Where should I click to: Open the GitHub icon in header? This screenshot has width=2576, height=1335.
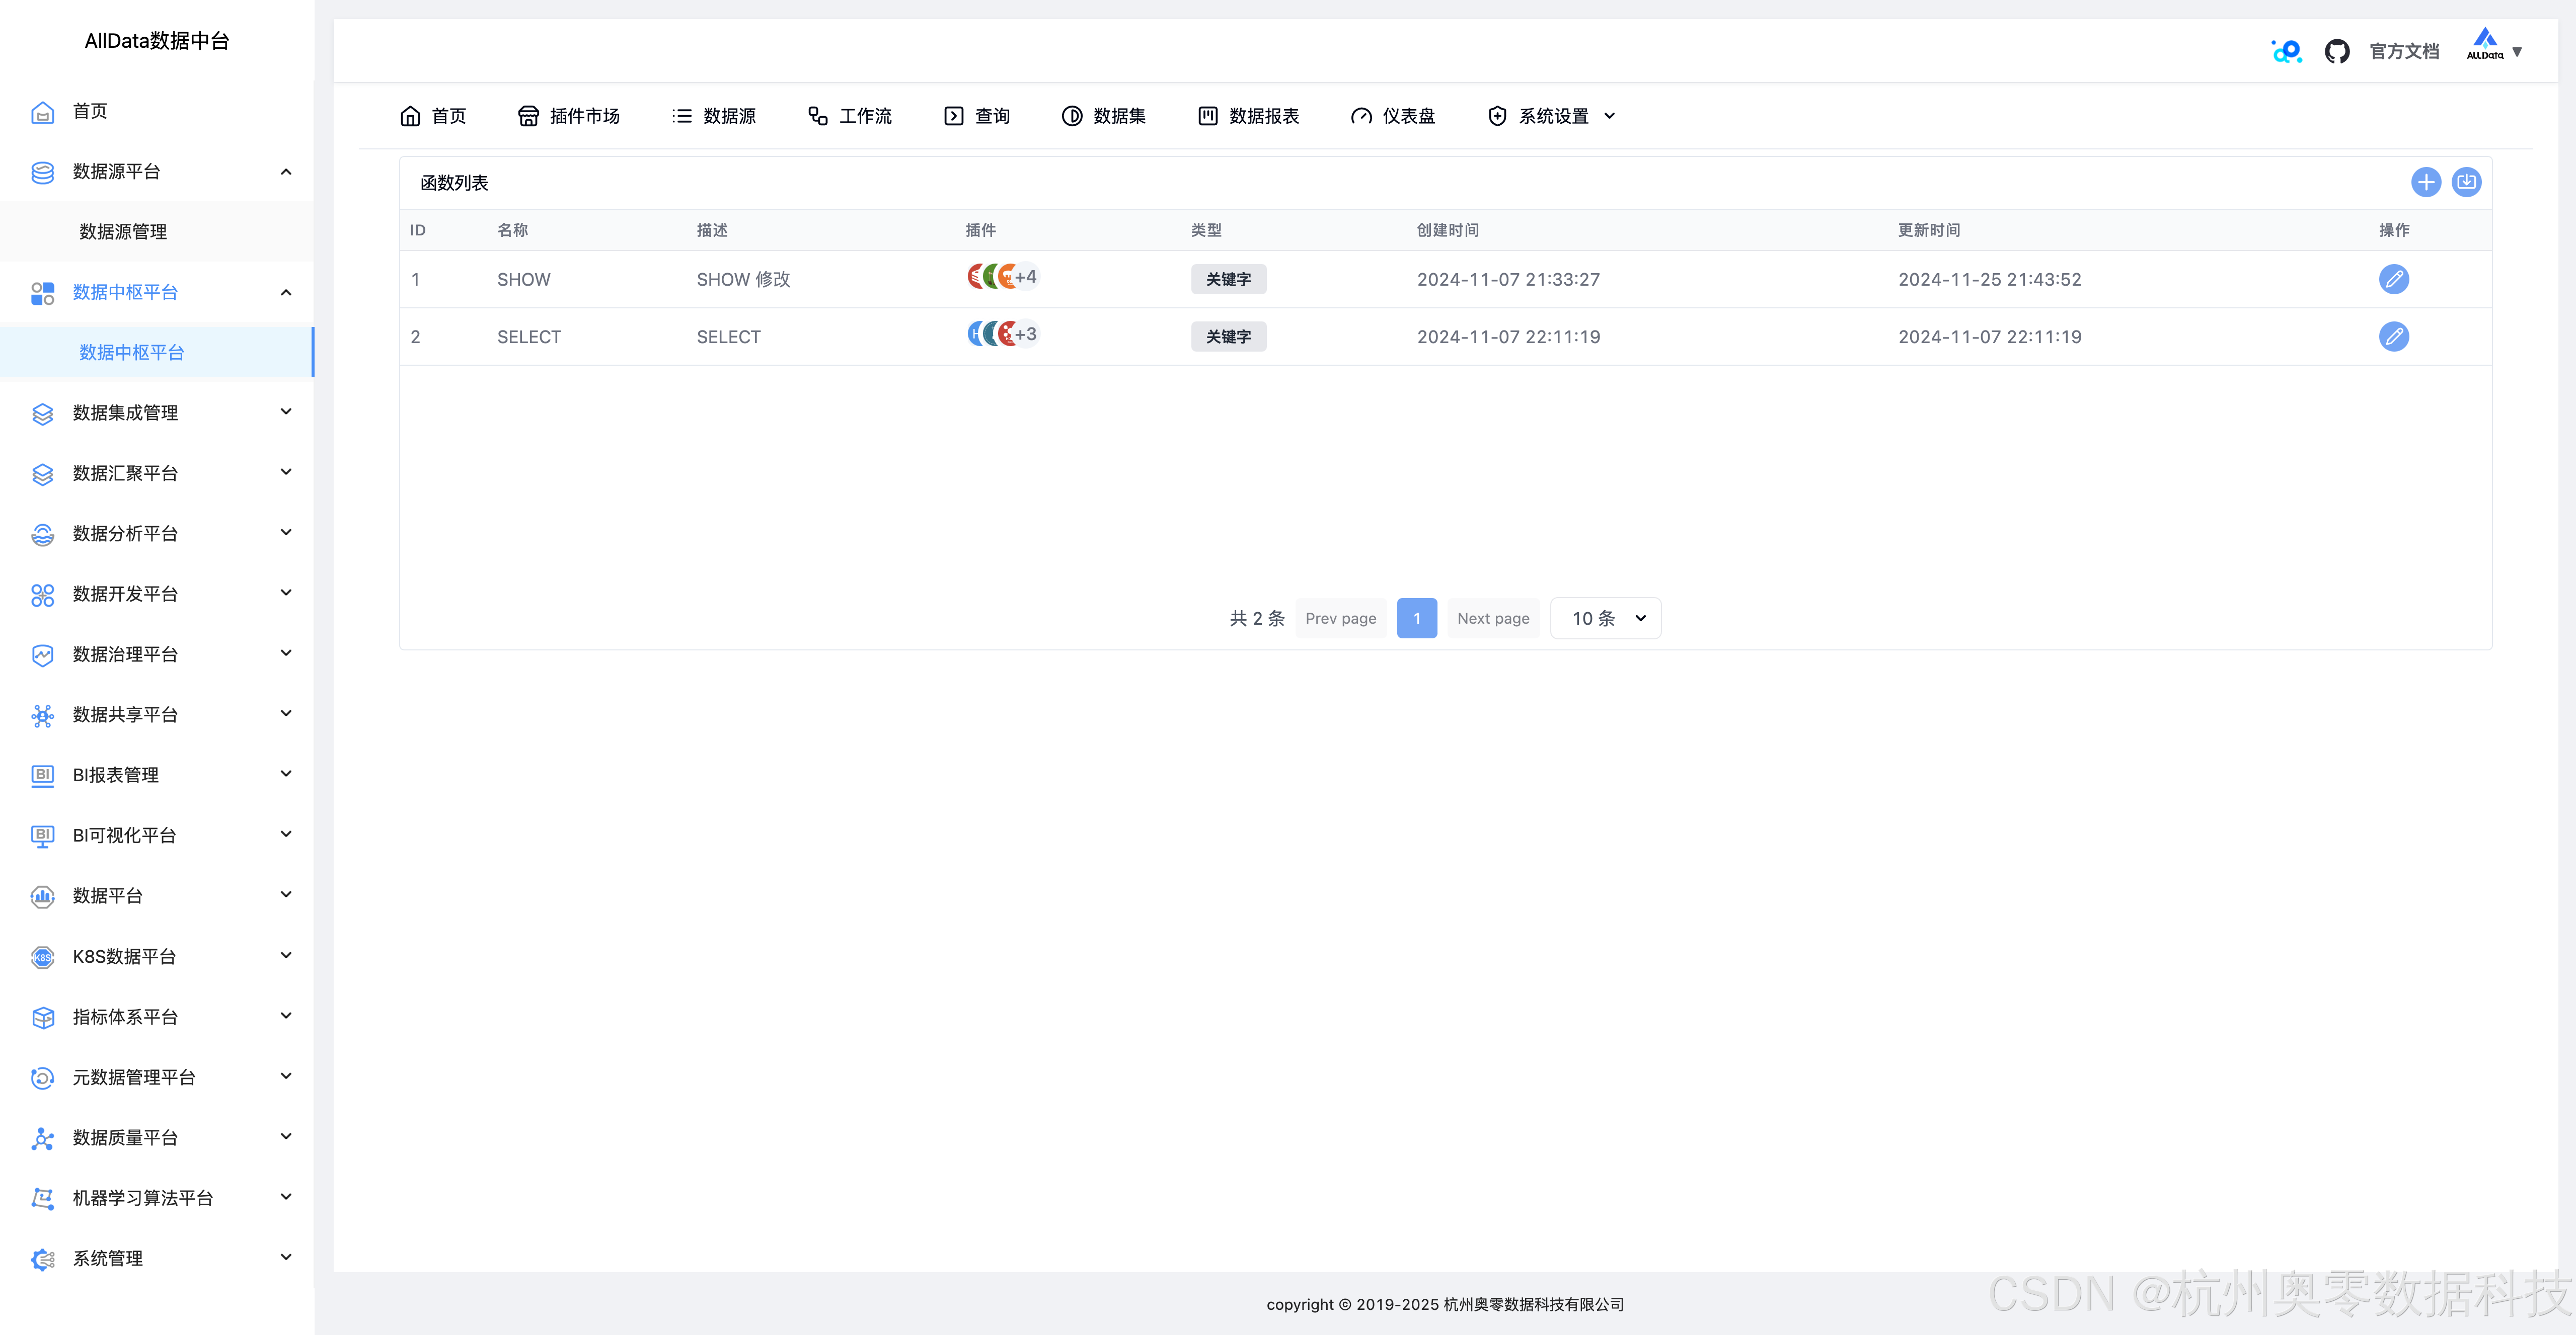coord(2336,51)
